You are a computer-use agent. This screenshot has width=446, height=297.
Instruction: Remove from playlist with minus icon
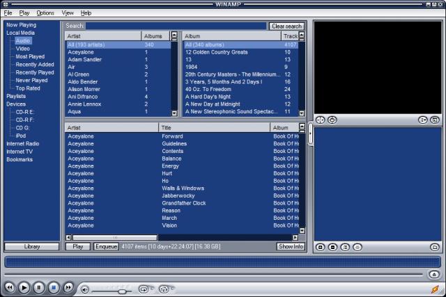point(332,248)
